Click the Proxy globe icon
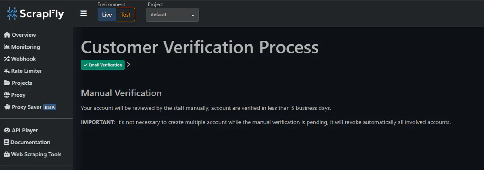The width and height of the screenshot is (484, 170). (7, 95)
